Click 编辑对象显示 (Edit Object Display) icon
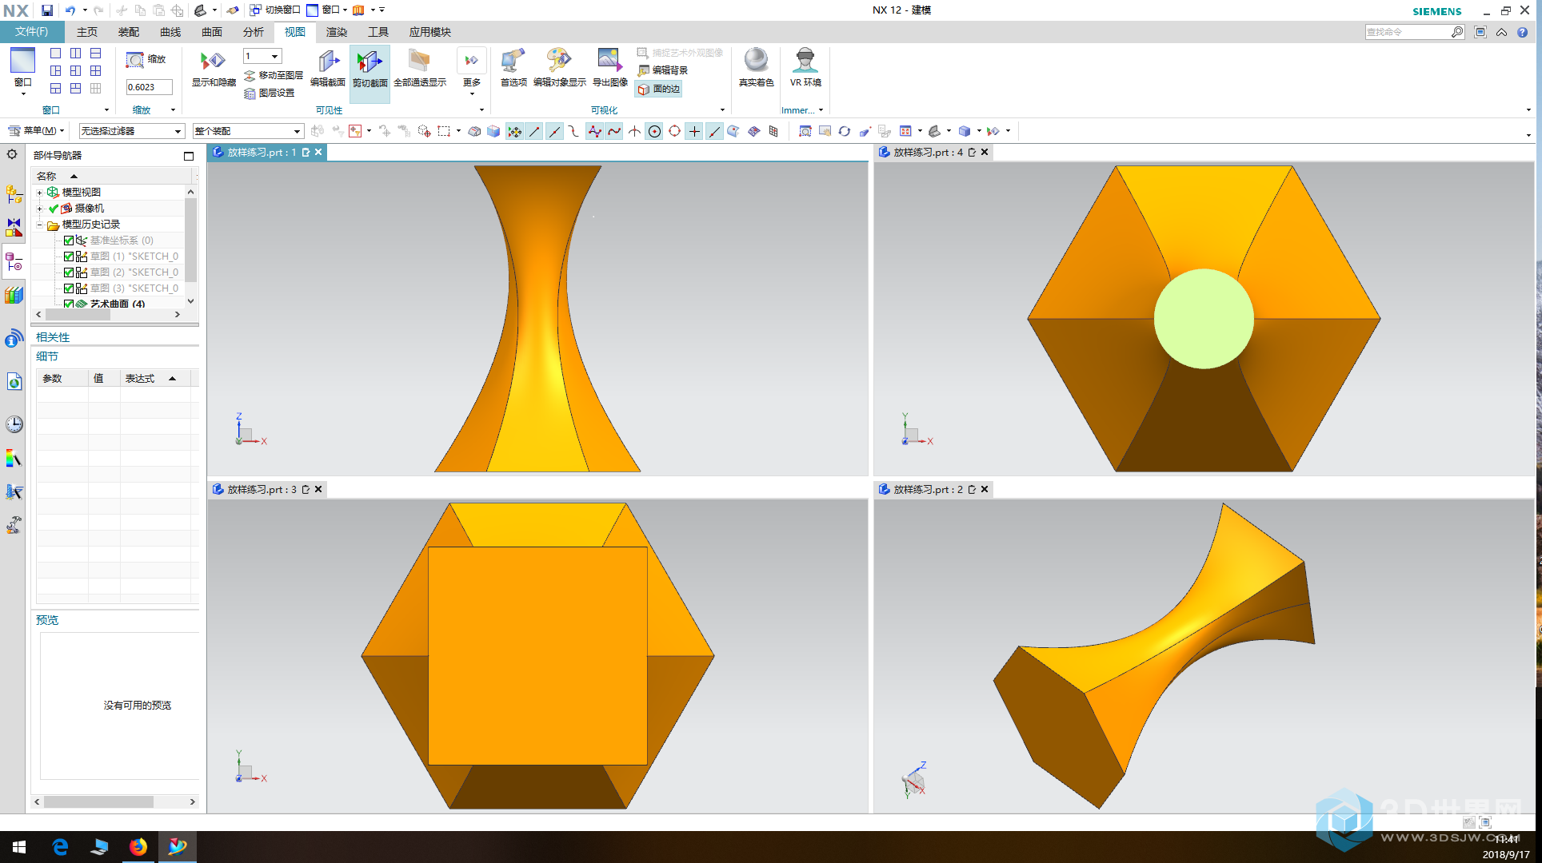 coord(559,61)
